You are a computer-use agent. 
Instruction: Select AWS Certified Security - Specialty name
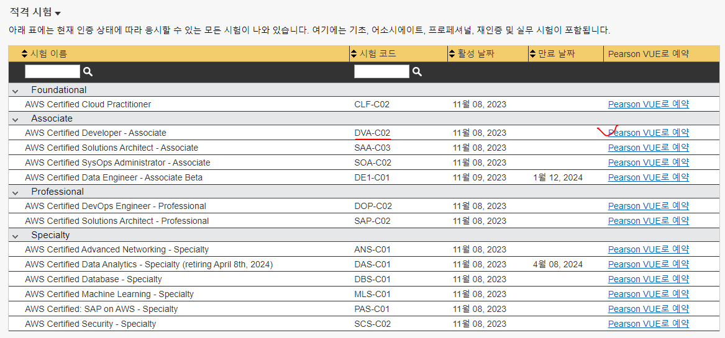91,324
